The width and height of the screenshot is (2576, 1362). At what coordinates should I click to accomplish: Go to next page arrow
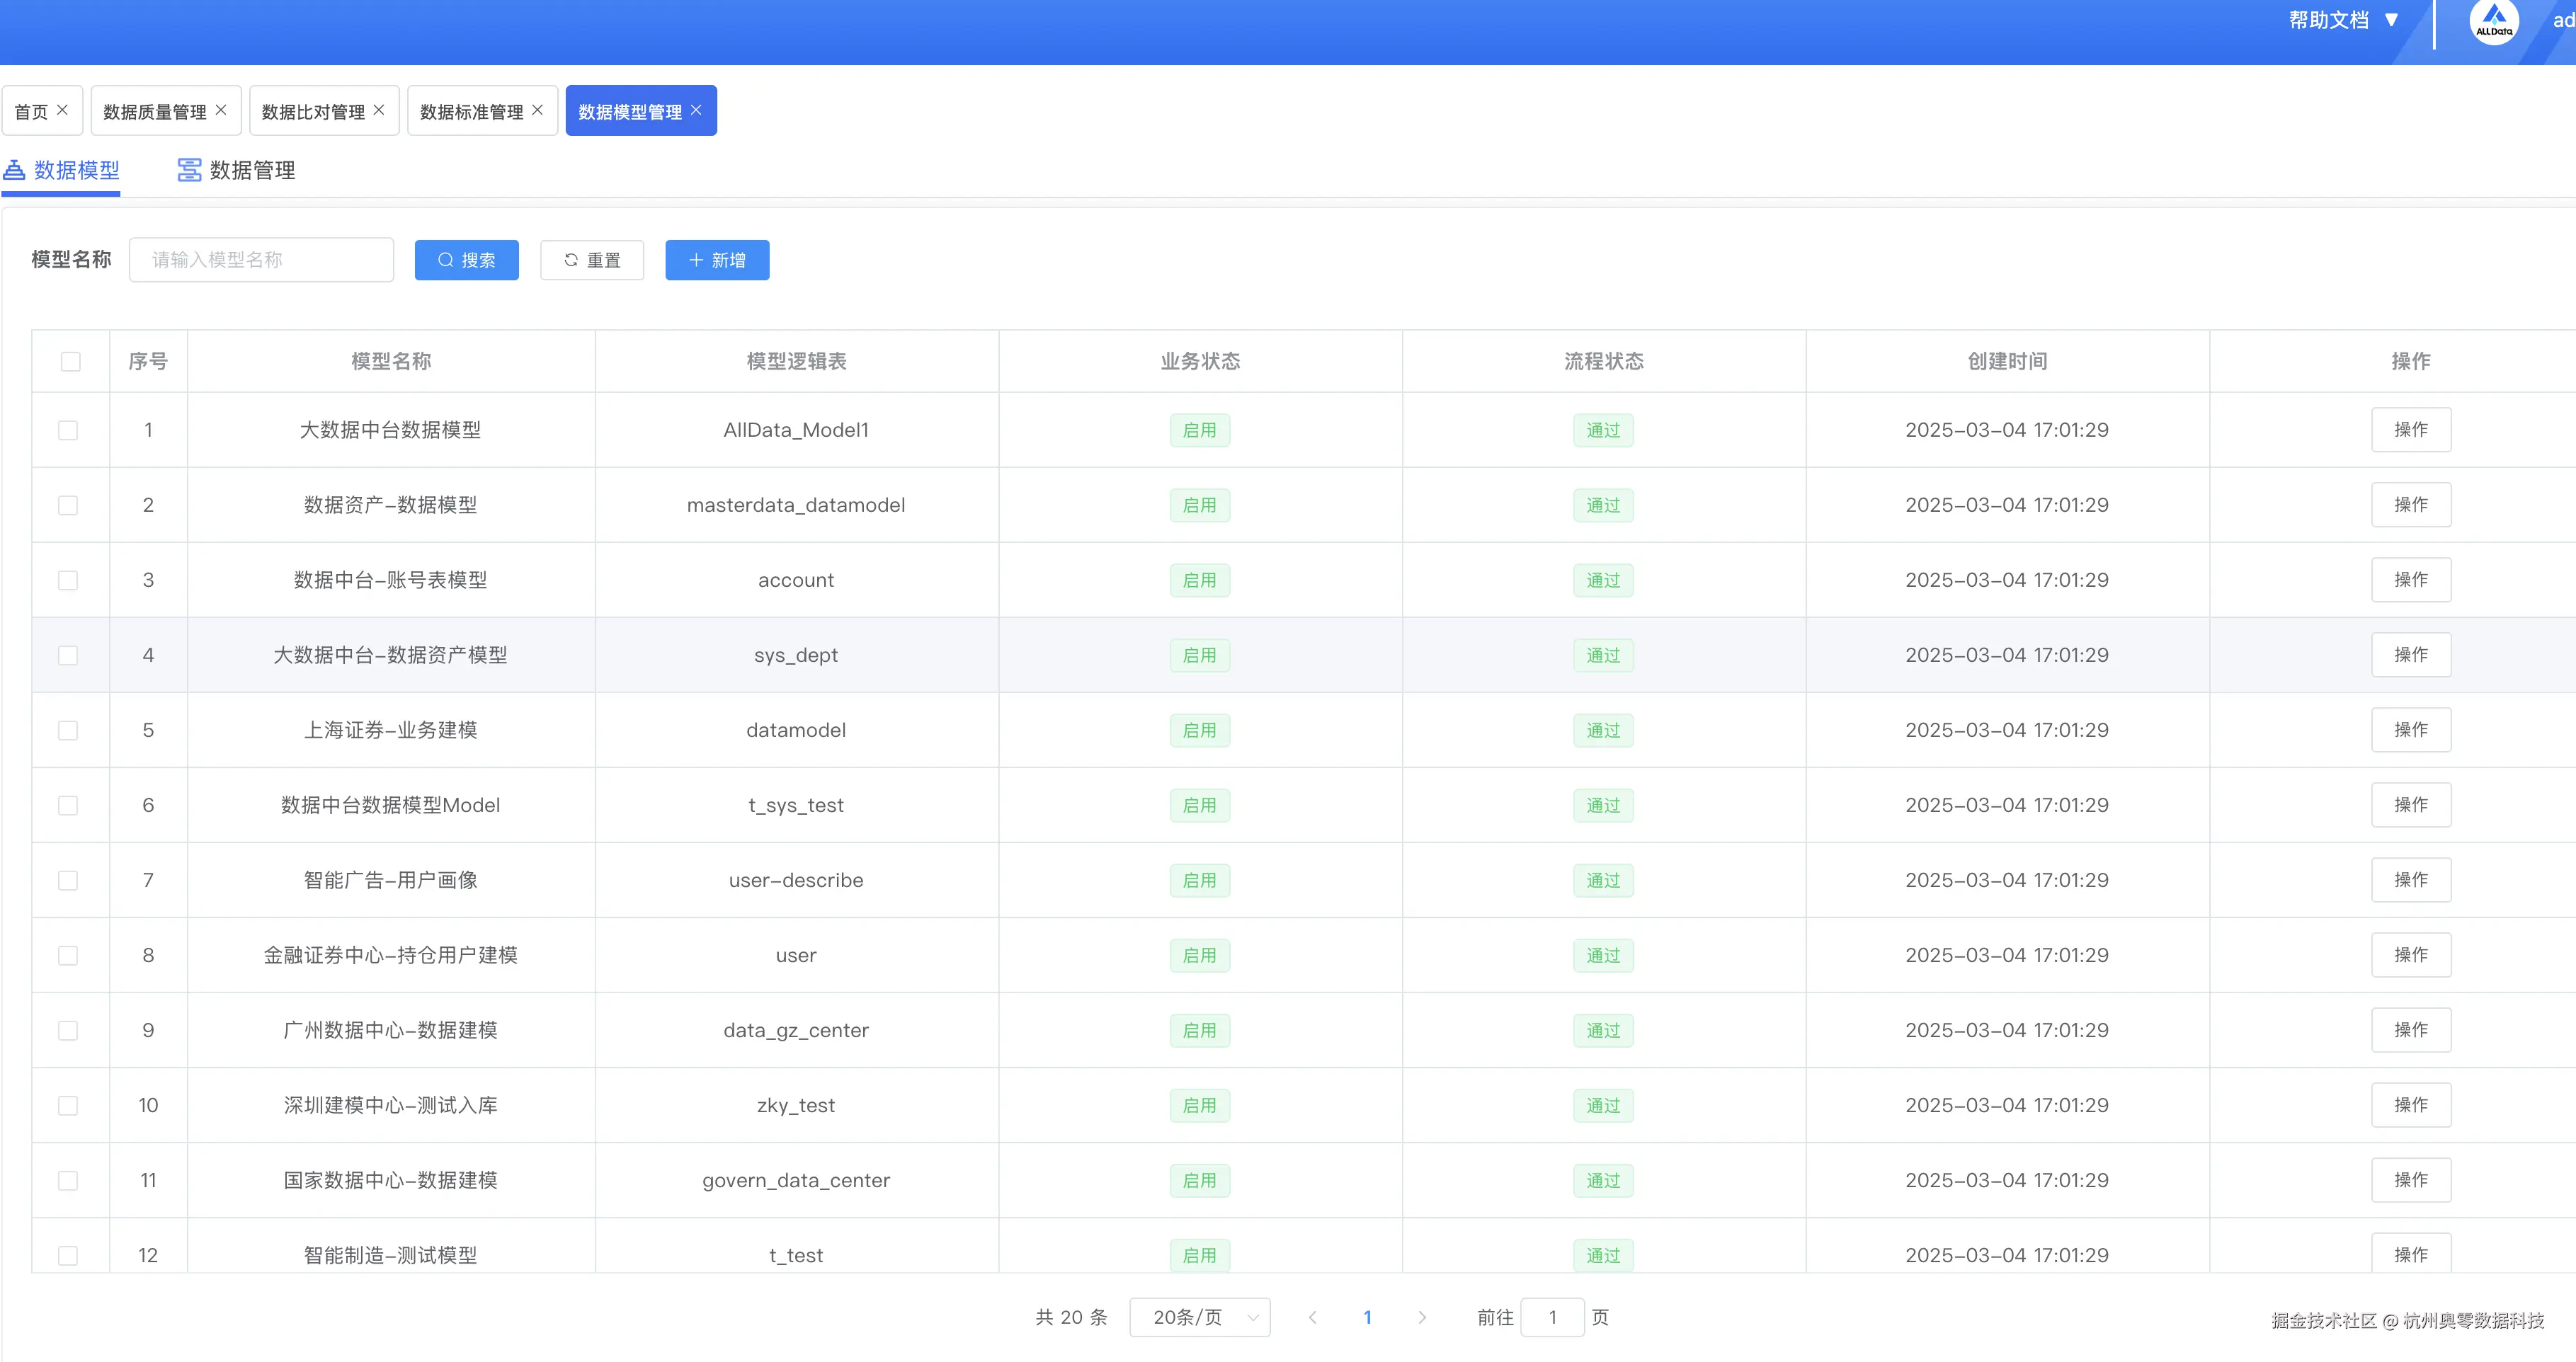(x=1422, y=1317)
